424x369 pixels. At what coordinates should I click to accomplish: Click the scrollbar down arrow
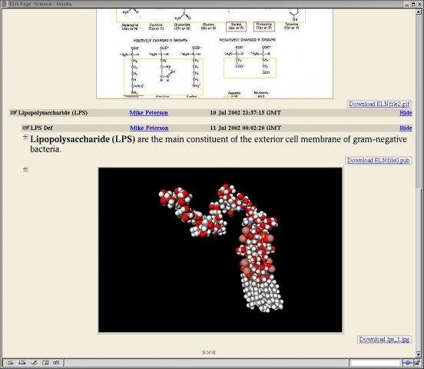419,354
